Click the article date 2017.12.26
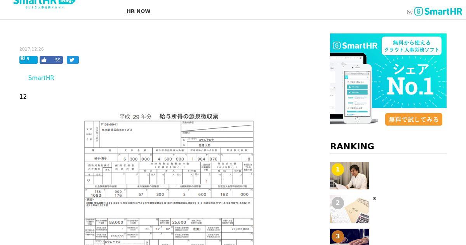Image resolution: width=466 pixels, height=245 pixels. point(31,49)
